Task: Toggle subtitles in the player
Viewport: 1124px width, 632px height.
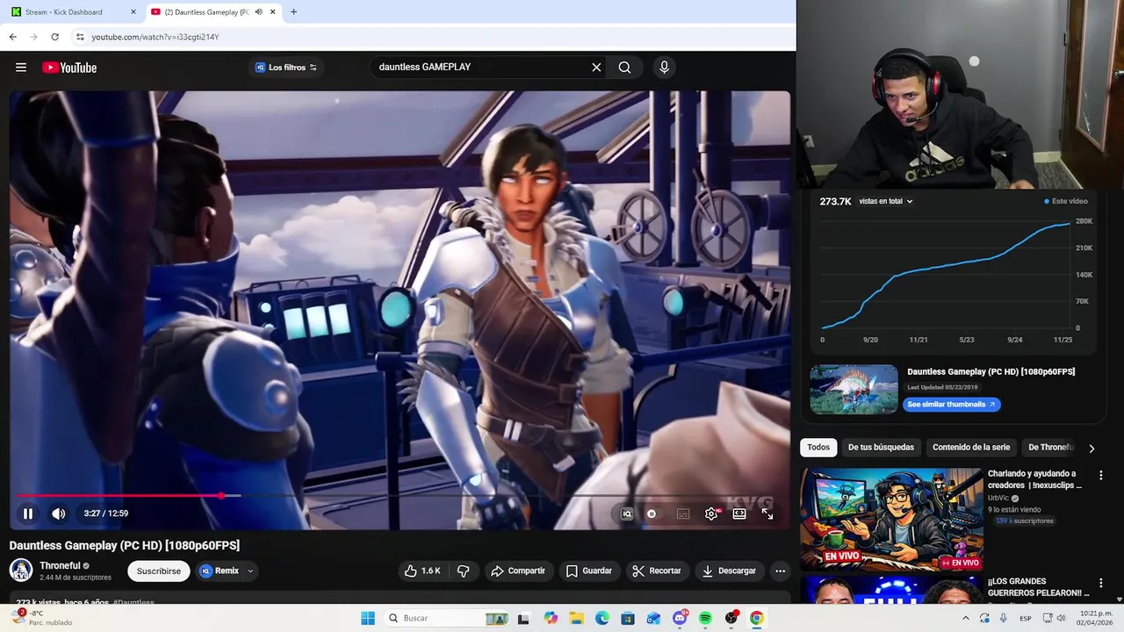Action: coord(683,514)
